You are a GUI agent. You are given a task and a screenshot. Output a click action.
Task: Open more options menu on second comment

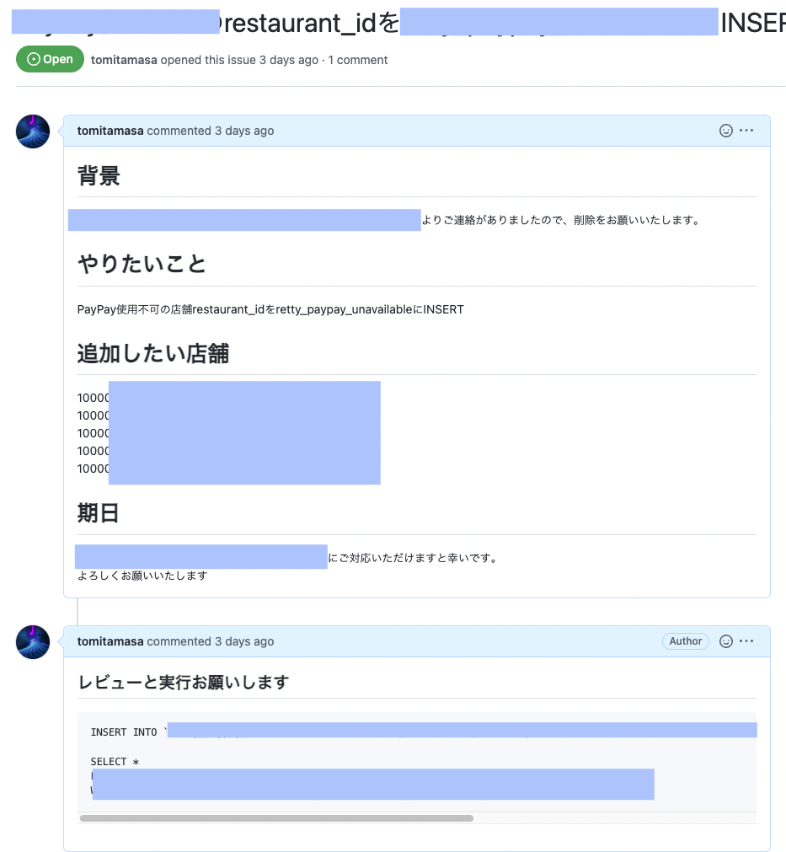click(x=746, y=641)
